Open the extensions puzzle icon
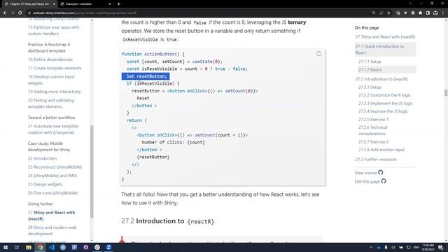This screenshot has width=448, height=252. 420,13
